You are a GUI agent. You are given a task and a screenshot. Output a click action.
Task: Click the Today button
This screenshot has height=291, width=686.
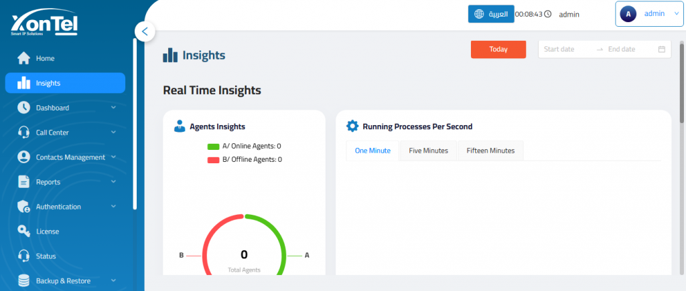498,50
